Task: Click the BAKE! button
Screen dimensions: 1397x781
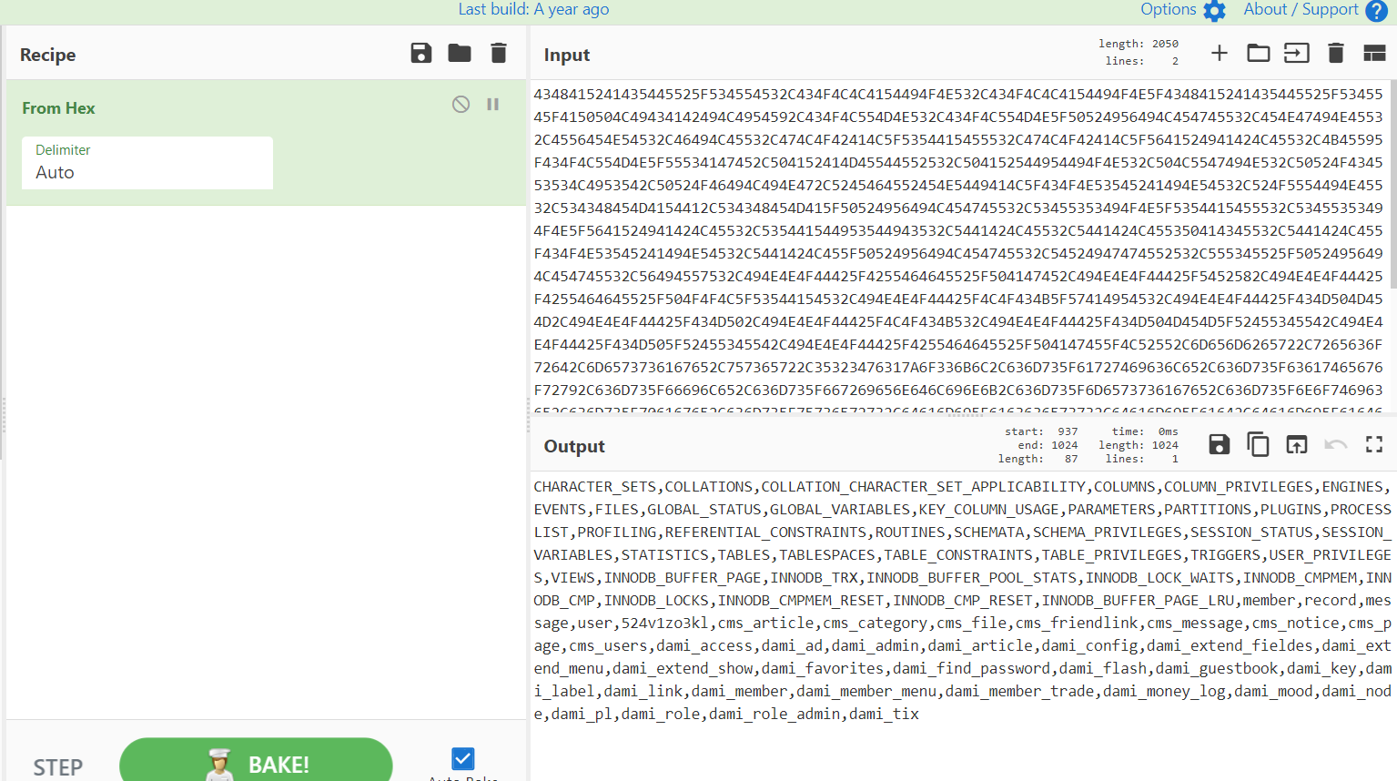Action: (256, 762)
